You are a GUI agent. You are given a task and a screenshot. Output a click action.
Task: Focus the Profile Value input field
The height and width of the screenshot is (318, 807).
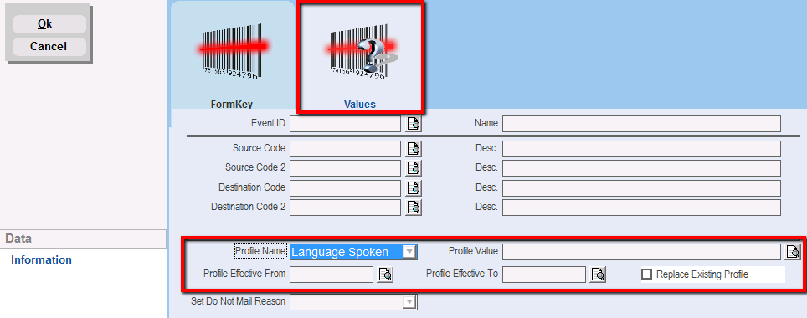641,252
